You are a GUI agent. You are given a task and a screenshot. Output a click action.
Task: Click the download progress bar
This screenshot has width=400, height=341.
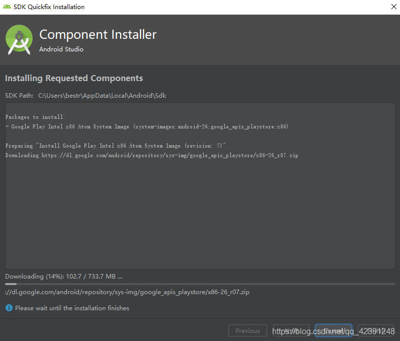200,284
